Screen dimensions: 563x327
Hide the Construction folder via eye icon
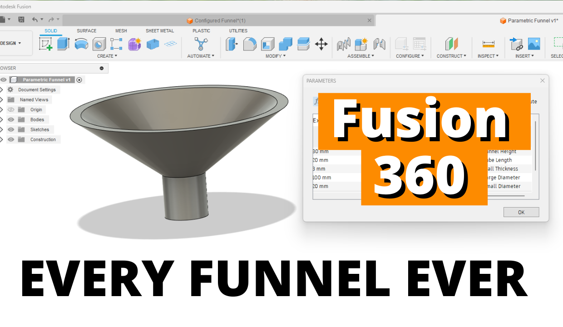coord(11,140)
